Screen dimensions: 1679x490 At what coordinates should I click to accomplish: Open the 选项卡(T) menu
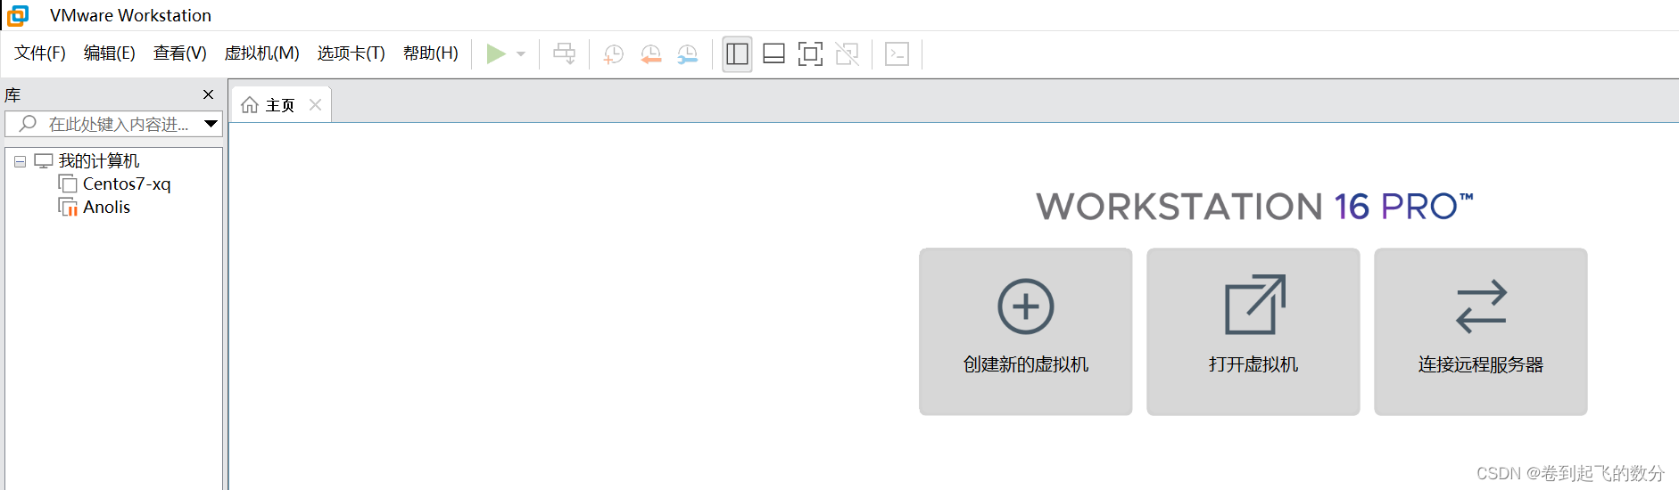point(352,53)
